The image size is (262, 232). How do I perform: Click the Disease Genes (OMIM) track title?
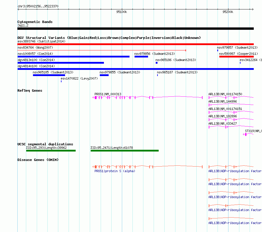pyautogui.click(x=38, y=160)
